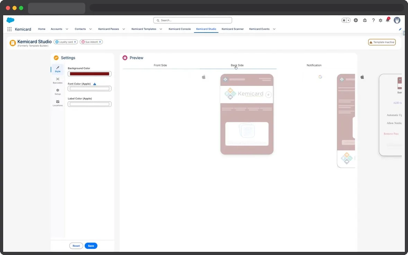Screen dimensions: 408x255
Task: Open the favorites star icon
Action: pos(344,20)
